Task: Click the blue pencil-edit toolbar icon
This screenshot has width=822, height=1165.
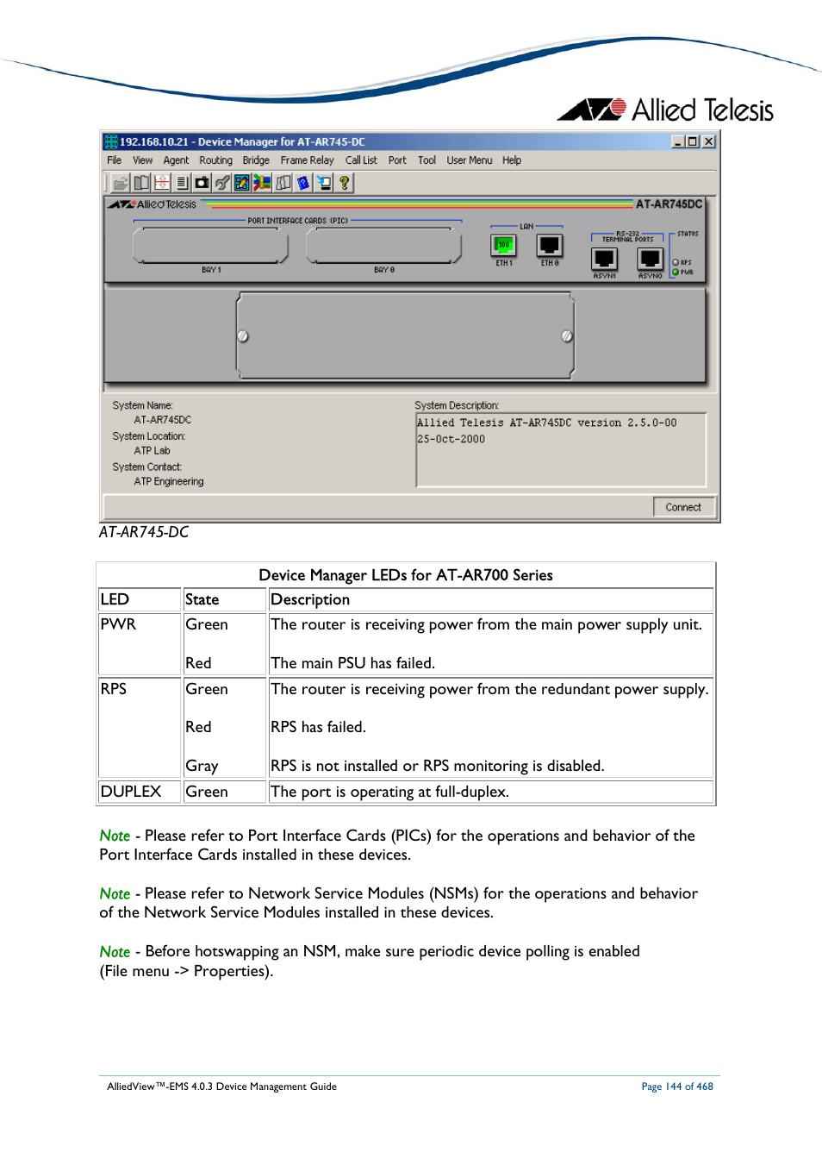Action: [x=242, y=183]
